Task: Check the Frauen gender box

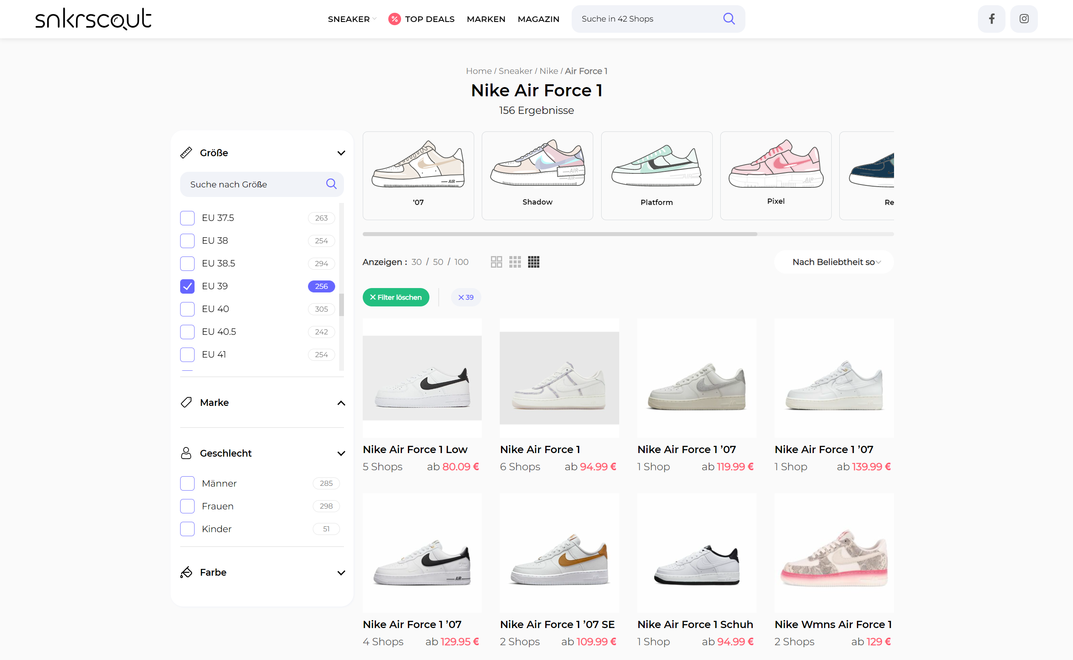Action: point(187,506)
